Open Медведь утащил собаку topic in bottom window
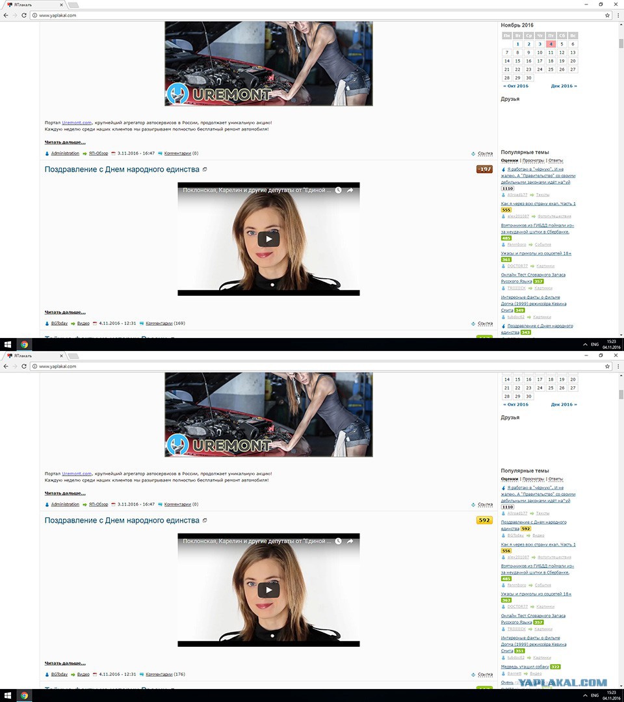Screen dimensions: 624x702 coord(525,667)
